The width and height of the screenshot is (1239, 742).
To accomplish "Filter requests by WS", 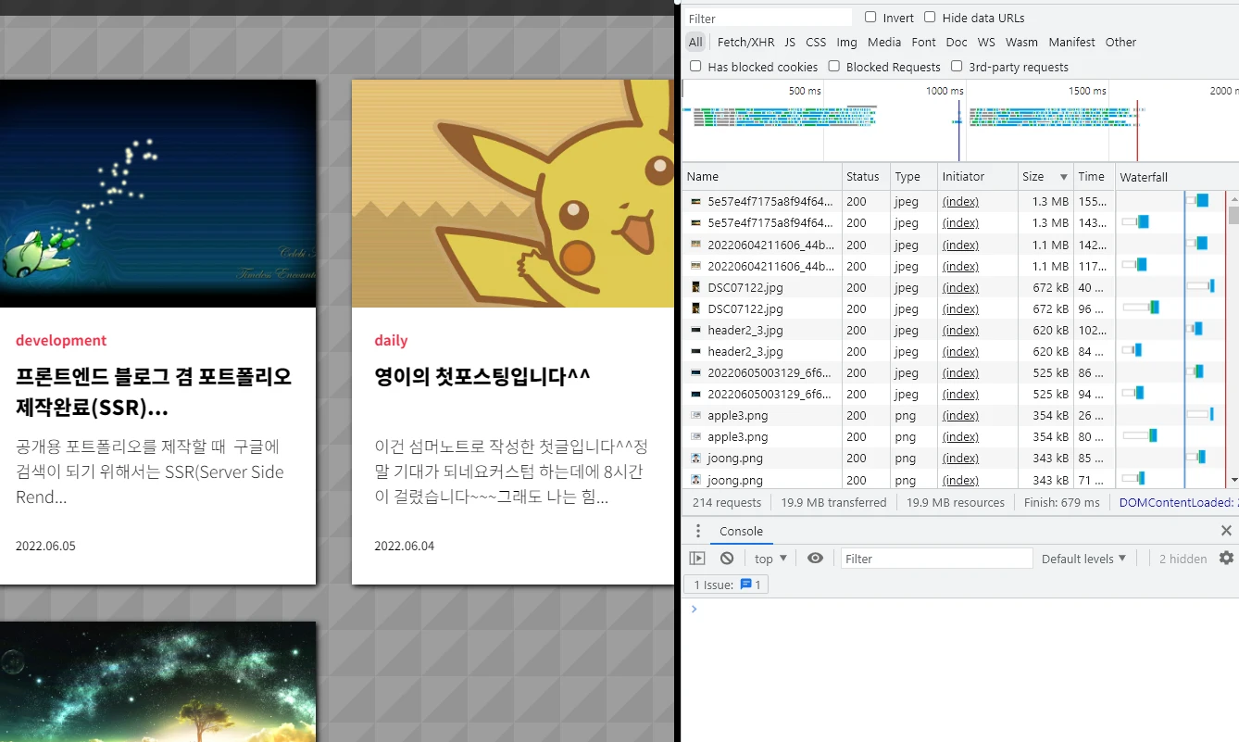I will pos(986,42).
